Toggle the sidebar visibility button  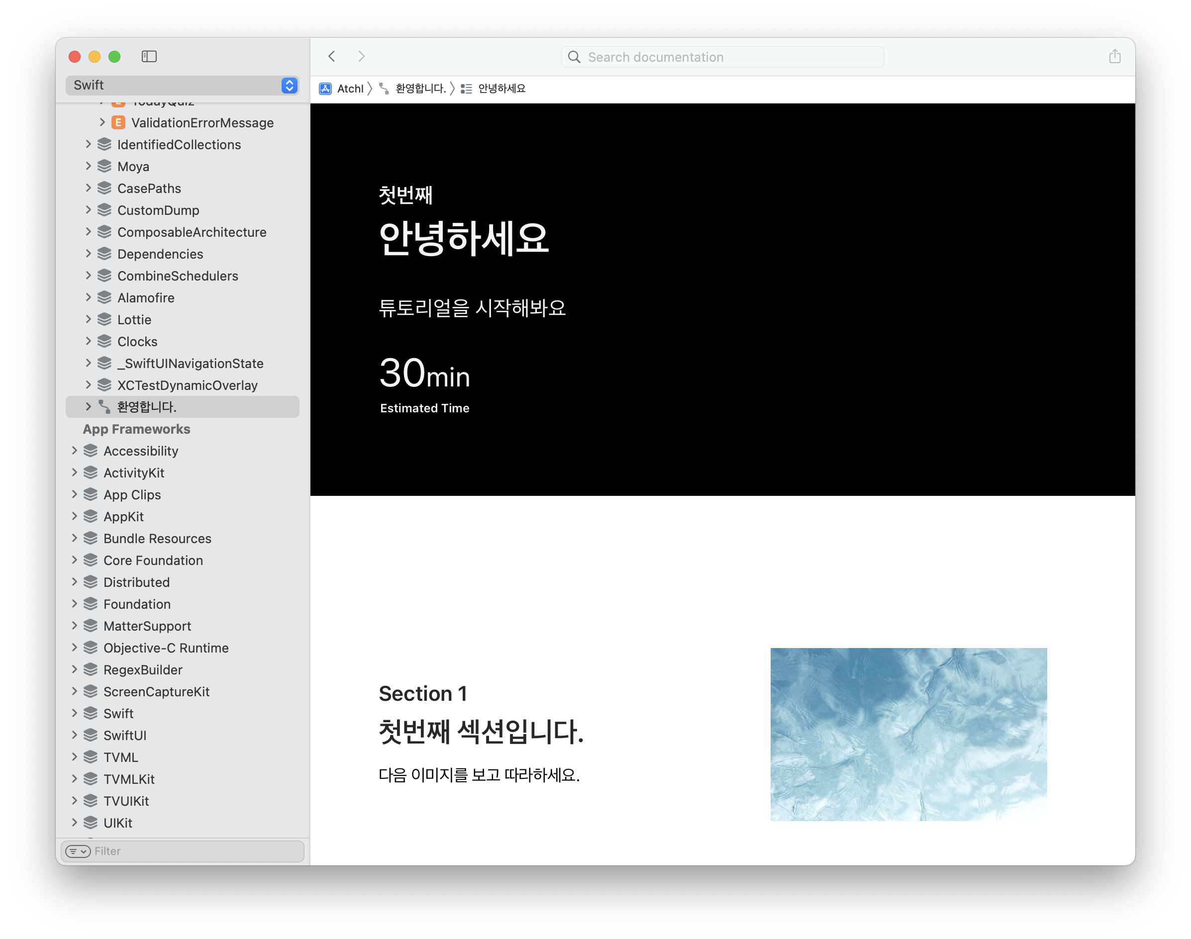(x=149, y=57)
